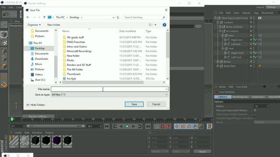Click the Apply button in coordinates panel
This screenshot has height=157, width=280.
[203, 151]
